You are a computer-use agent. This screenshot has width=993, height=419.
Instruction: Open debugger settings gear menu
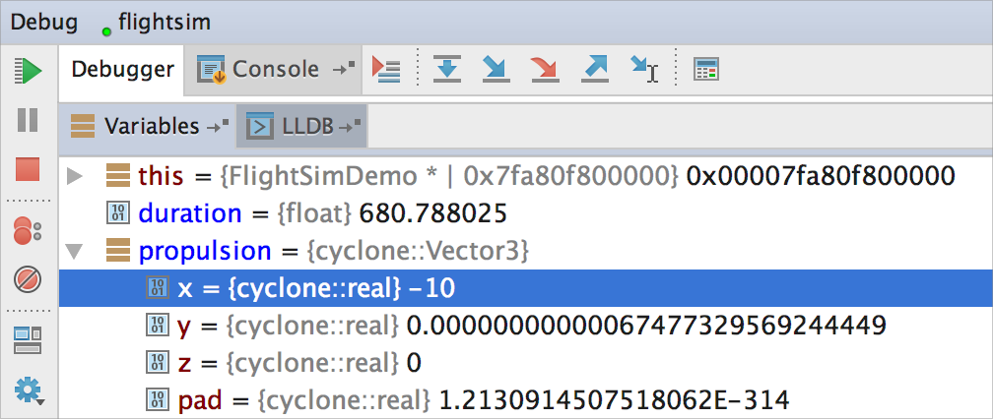click(30, 390)
